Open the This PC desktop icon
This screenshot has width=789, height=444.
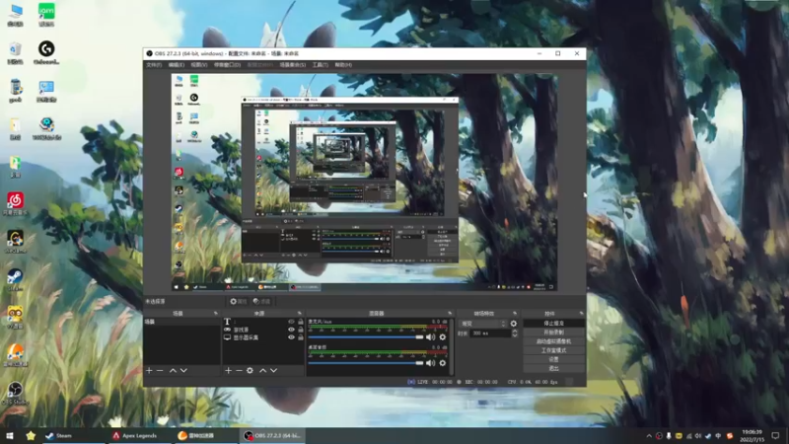click(15, 14)
